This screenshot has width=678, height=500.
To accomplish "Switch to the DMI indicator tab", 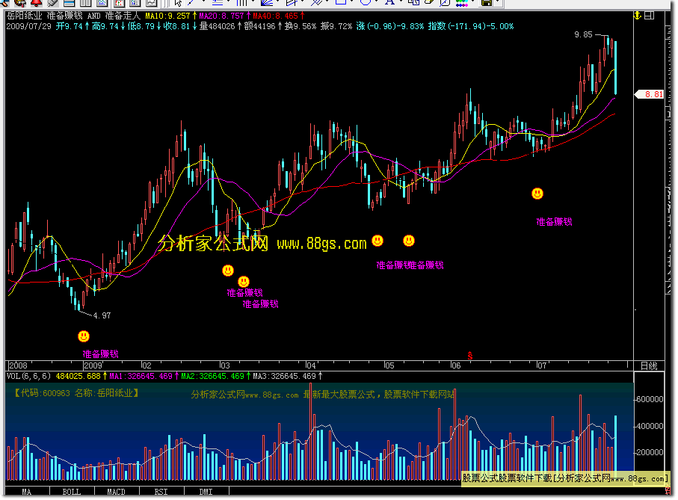I will [x=206, y=492].
